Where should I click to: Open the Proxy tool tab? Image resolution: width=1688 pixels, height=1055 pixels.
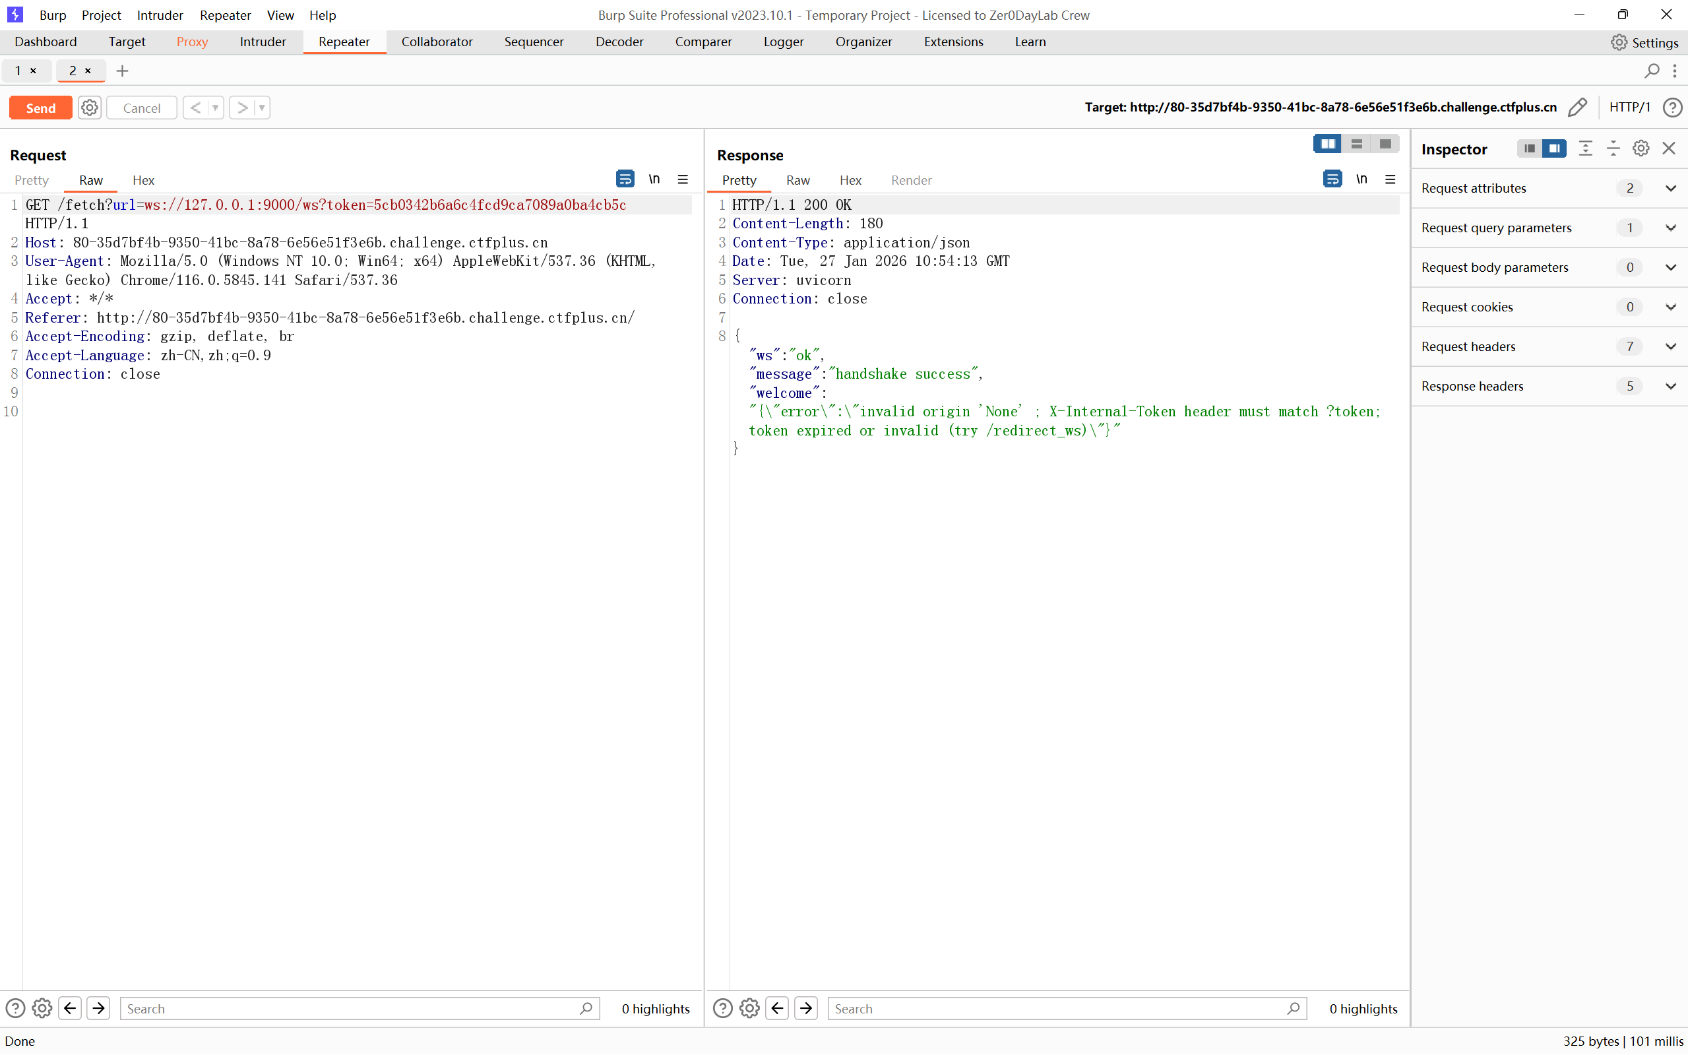click(192, 42)
